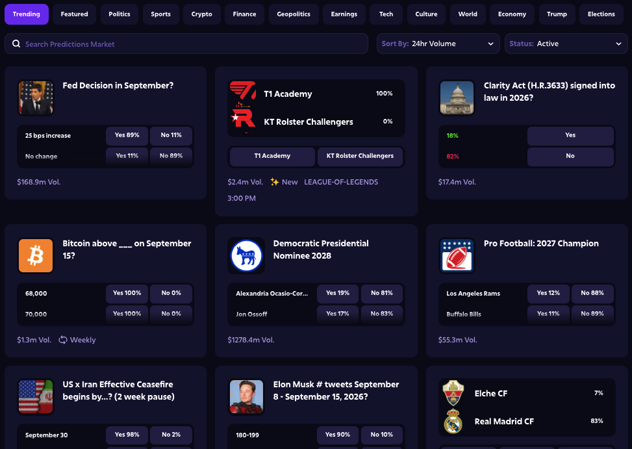The width and height of the screenshot is (632, 449).
Task: Open the US x Iran Effective Ceasefire title
Action: coord(118,391)
